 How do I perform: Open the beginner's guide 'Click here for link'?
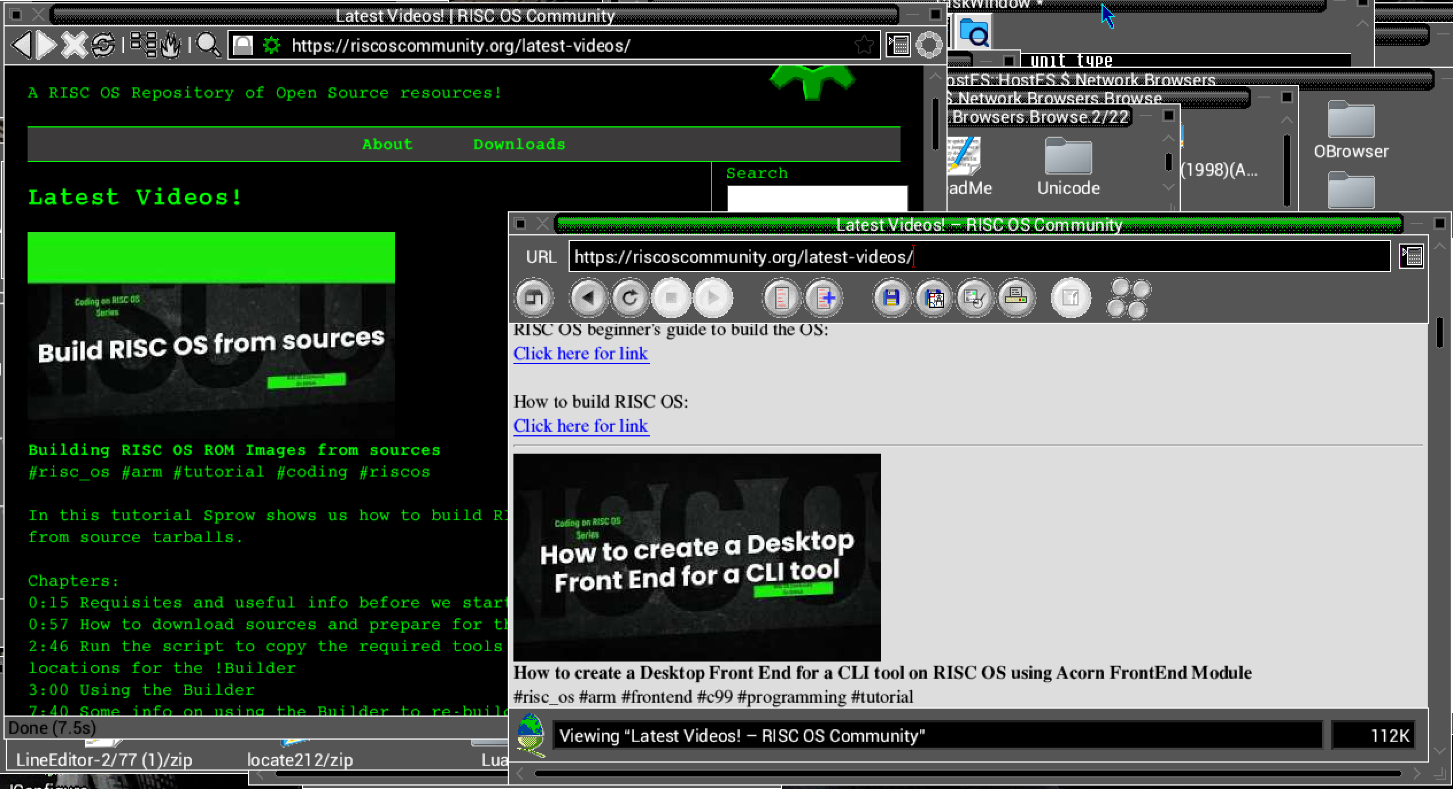click(x=581, y=353)
